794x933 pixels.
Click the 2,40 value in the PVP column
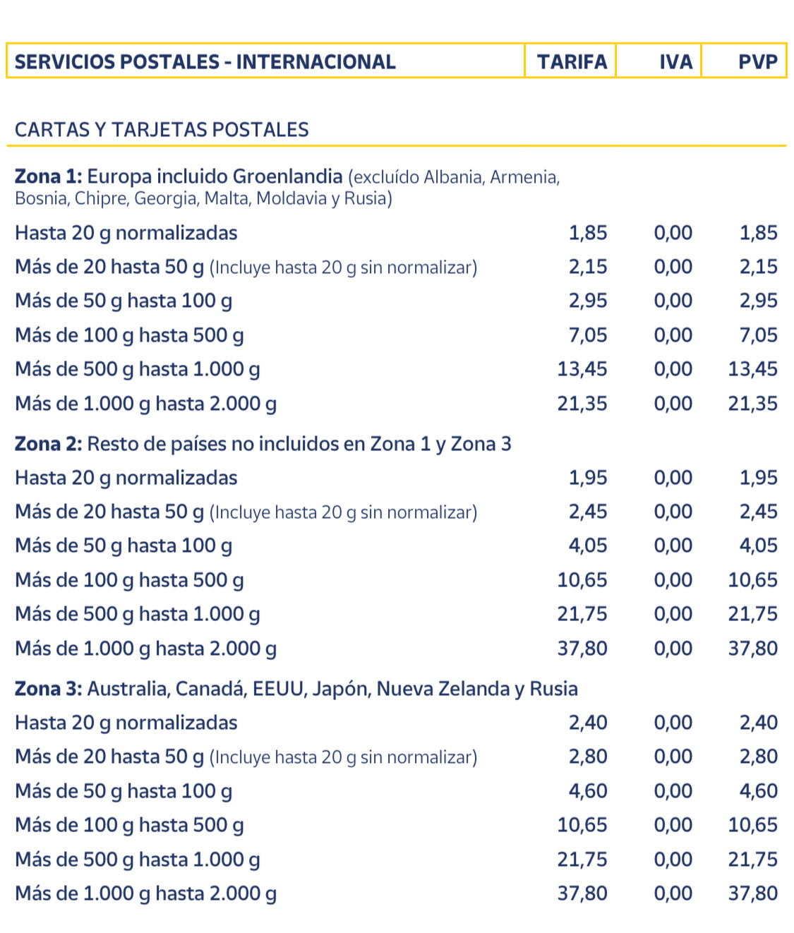click(758, 723)
